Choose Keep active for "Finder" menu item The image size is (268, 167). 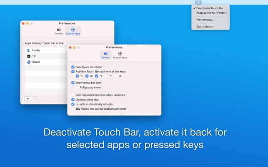click(x=210, y=13)
